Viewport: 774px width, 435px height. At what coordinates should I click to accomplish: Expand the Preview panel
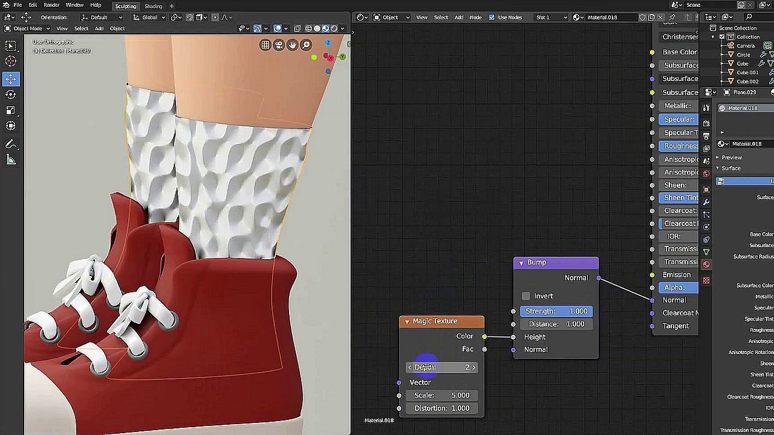click(x=718, y=158)
